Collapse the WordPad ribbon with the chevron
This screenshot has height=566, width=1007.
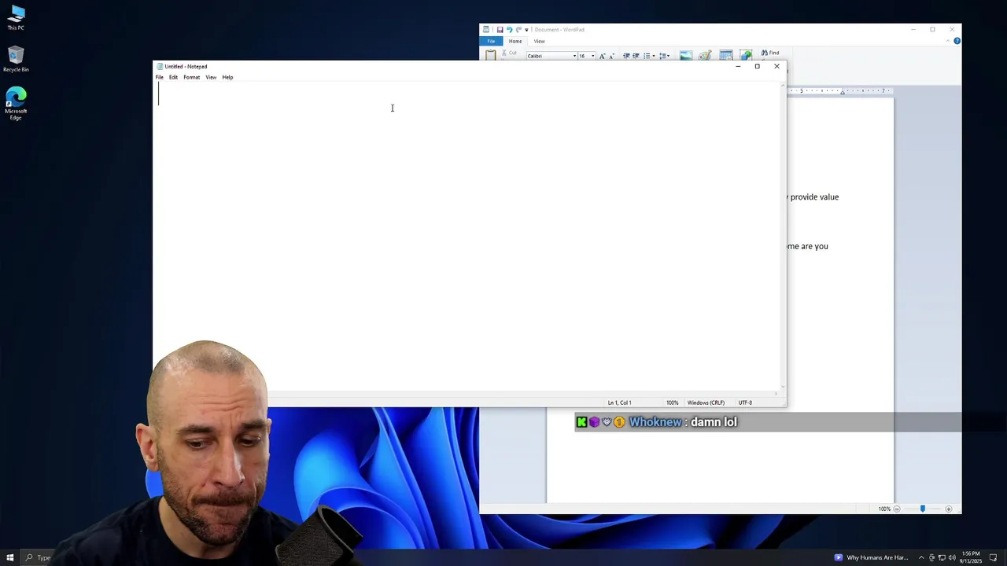click(949, 41)
